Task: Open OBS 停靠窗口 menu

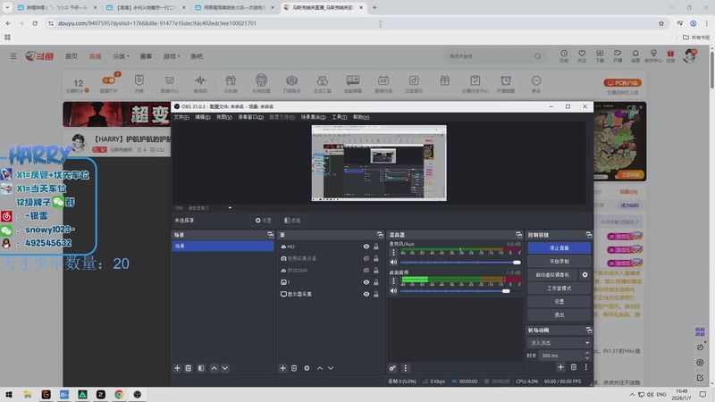Action: [x=250, y=117]
